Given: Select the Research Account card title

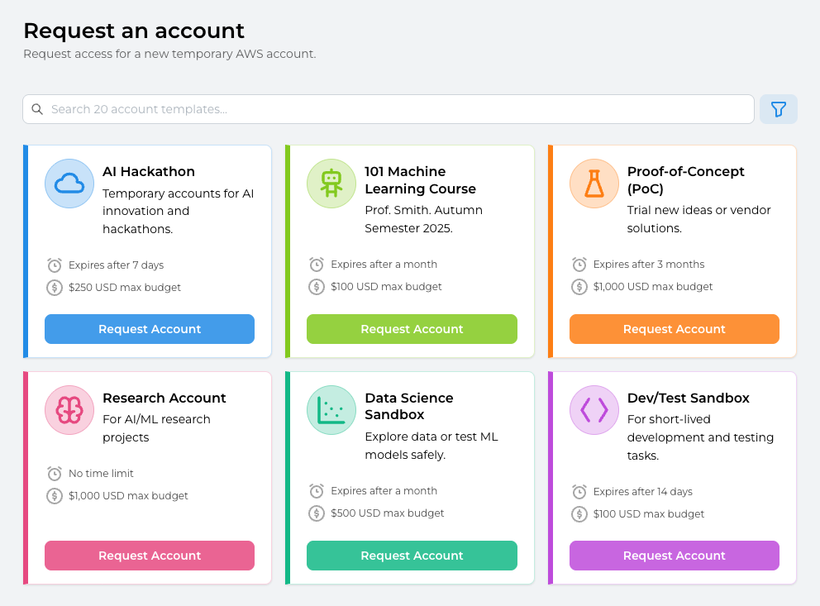Looking at the screenshot, I should pos(164,398).
